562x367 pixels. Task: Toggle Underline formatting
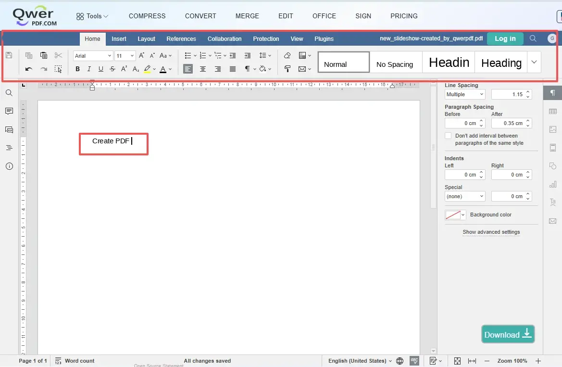point(100,69)
